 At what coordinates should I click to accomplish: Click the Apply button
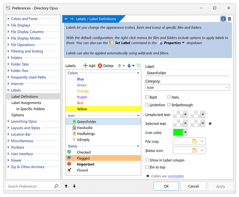coord(220,186)
